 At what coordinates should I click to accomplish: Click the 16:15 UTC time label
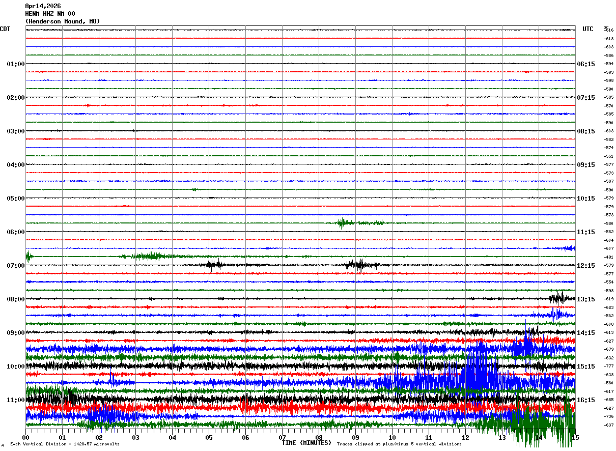click(x=586, y=400)
